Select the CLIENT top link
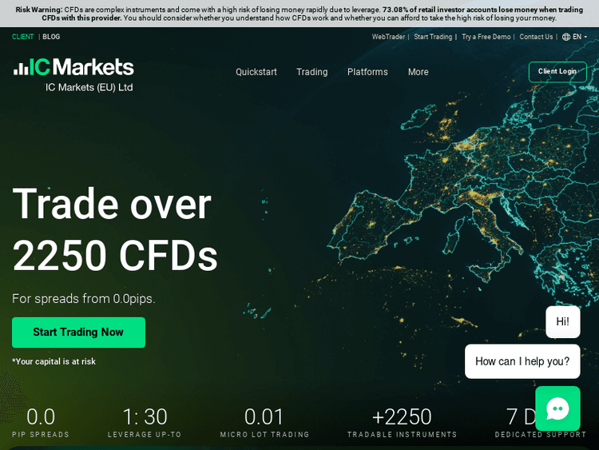Viewport: 599px width, 450px height. [x=22, y=37]
